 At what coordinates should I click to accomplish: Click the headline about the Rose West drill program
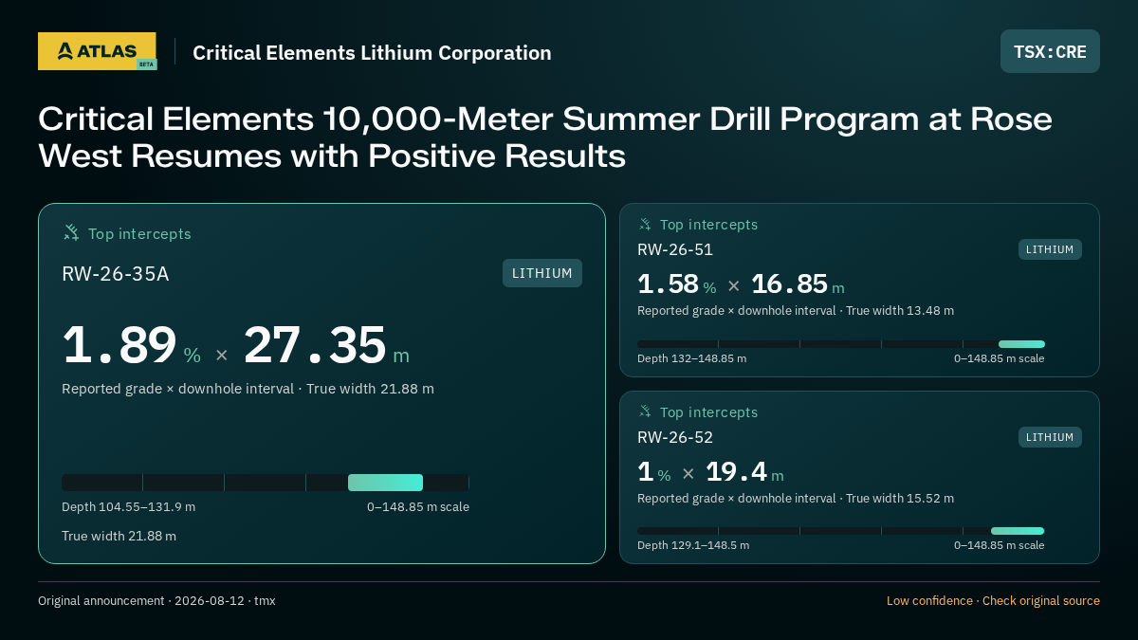click(545, 137)
